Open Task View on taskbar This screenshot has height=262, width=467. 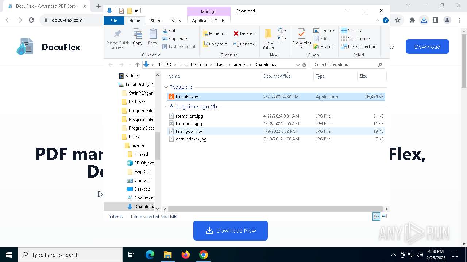(x=131, y=255)
